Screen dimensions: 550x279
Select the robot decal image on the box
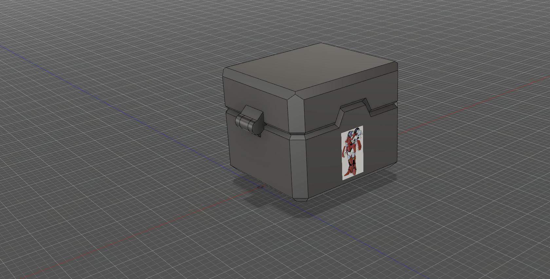click(352, 153)
